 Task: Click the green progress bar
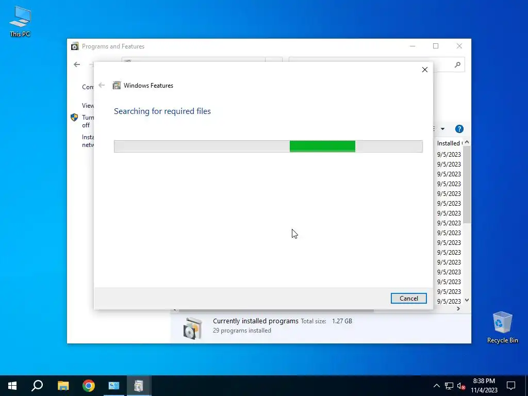(x=322, y=146)
